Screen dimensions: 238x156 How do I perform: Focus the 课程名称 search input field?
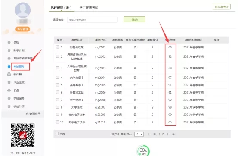click(x=93, y=20)
